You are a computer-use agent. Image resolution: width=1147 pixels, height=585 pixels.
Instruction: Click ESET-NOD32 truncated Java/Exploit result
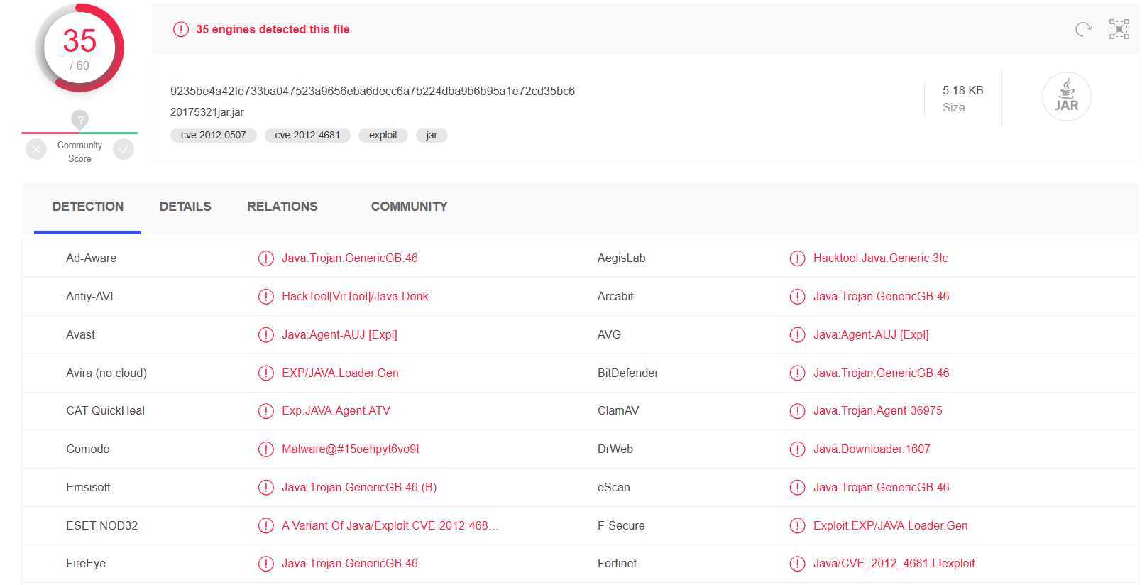click(390, 526)
